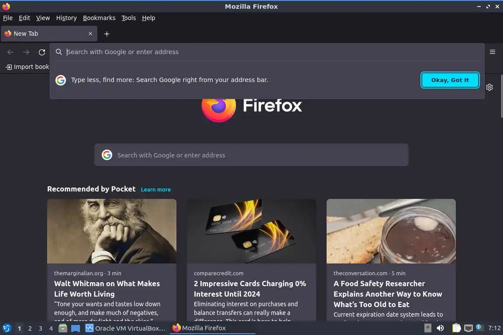Go forward to next page

[x=26, y=52]
